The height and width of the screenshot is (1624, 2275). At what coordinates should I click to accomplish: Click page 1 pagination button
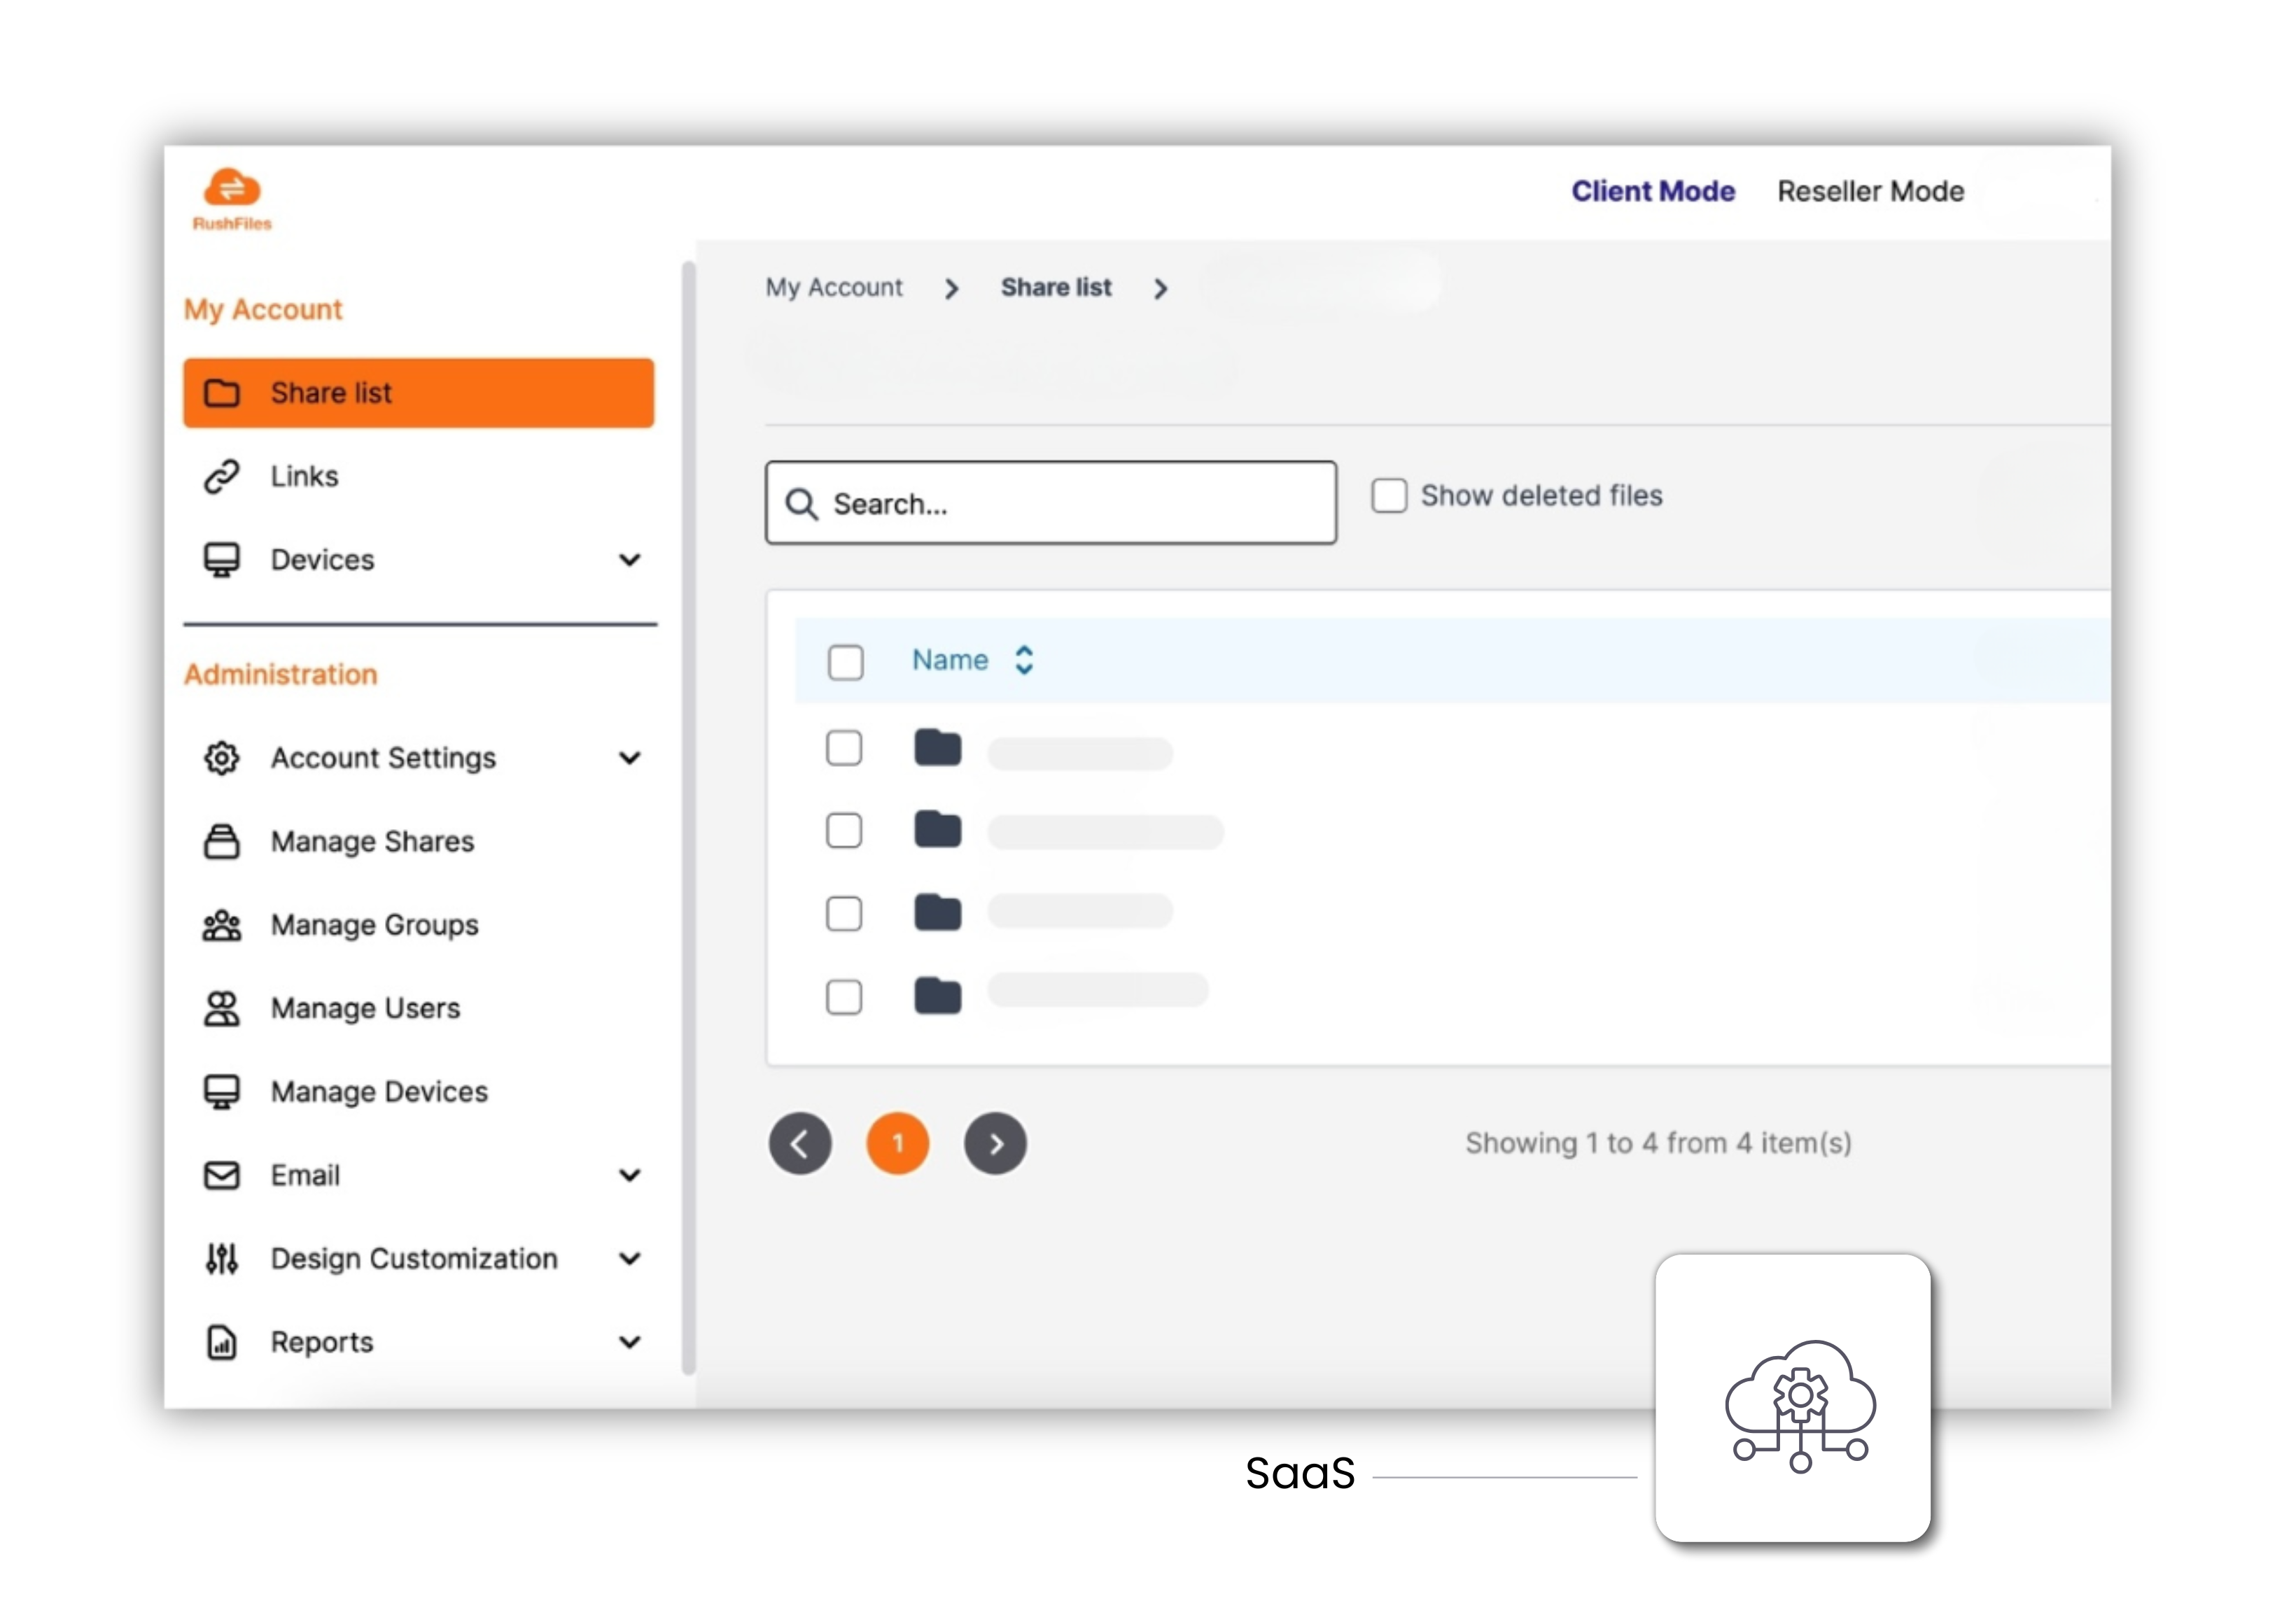click(897, 1143)
